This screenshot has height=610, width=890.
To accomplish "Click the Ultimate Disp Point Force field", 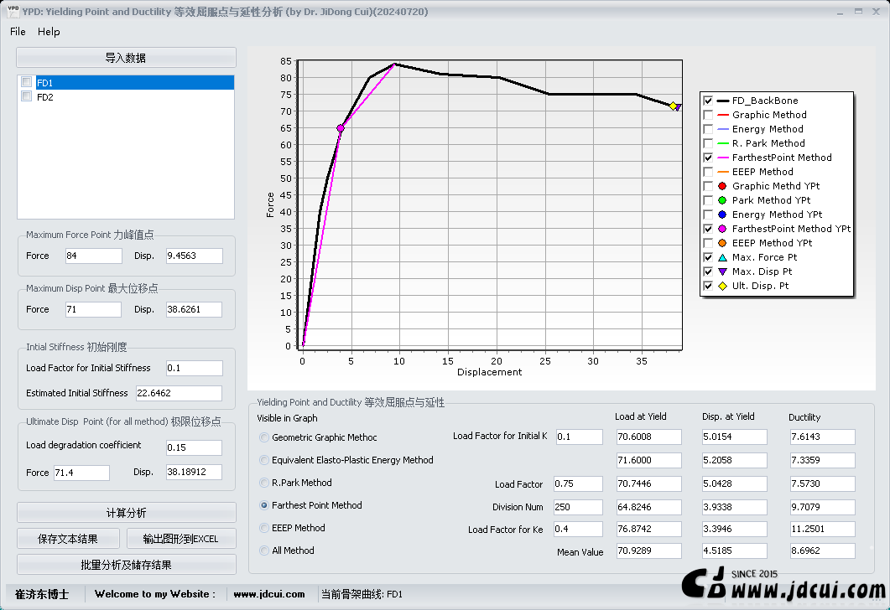I will 81,473.
